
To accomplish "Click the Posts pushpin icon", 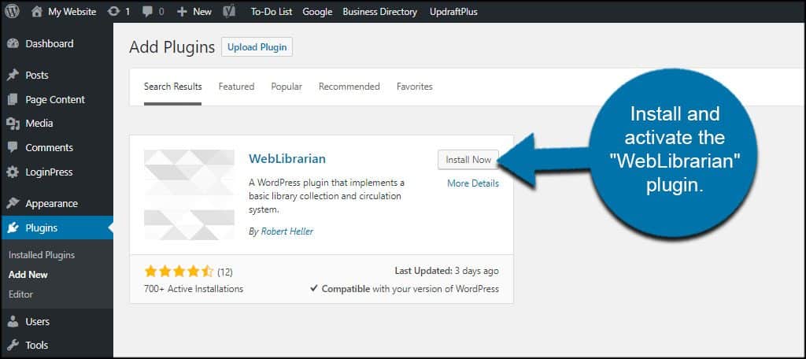I will pyautogui.click(x=13, y=75).
